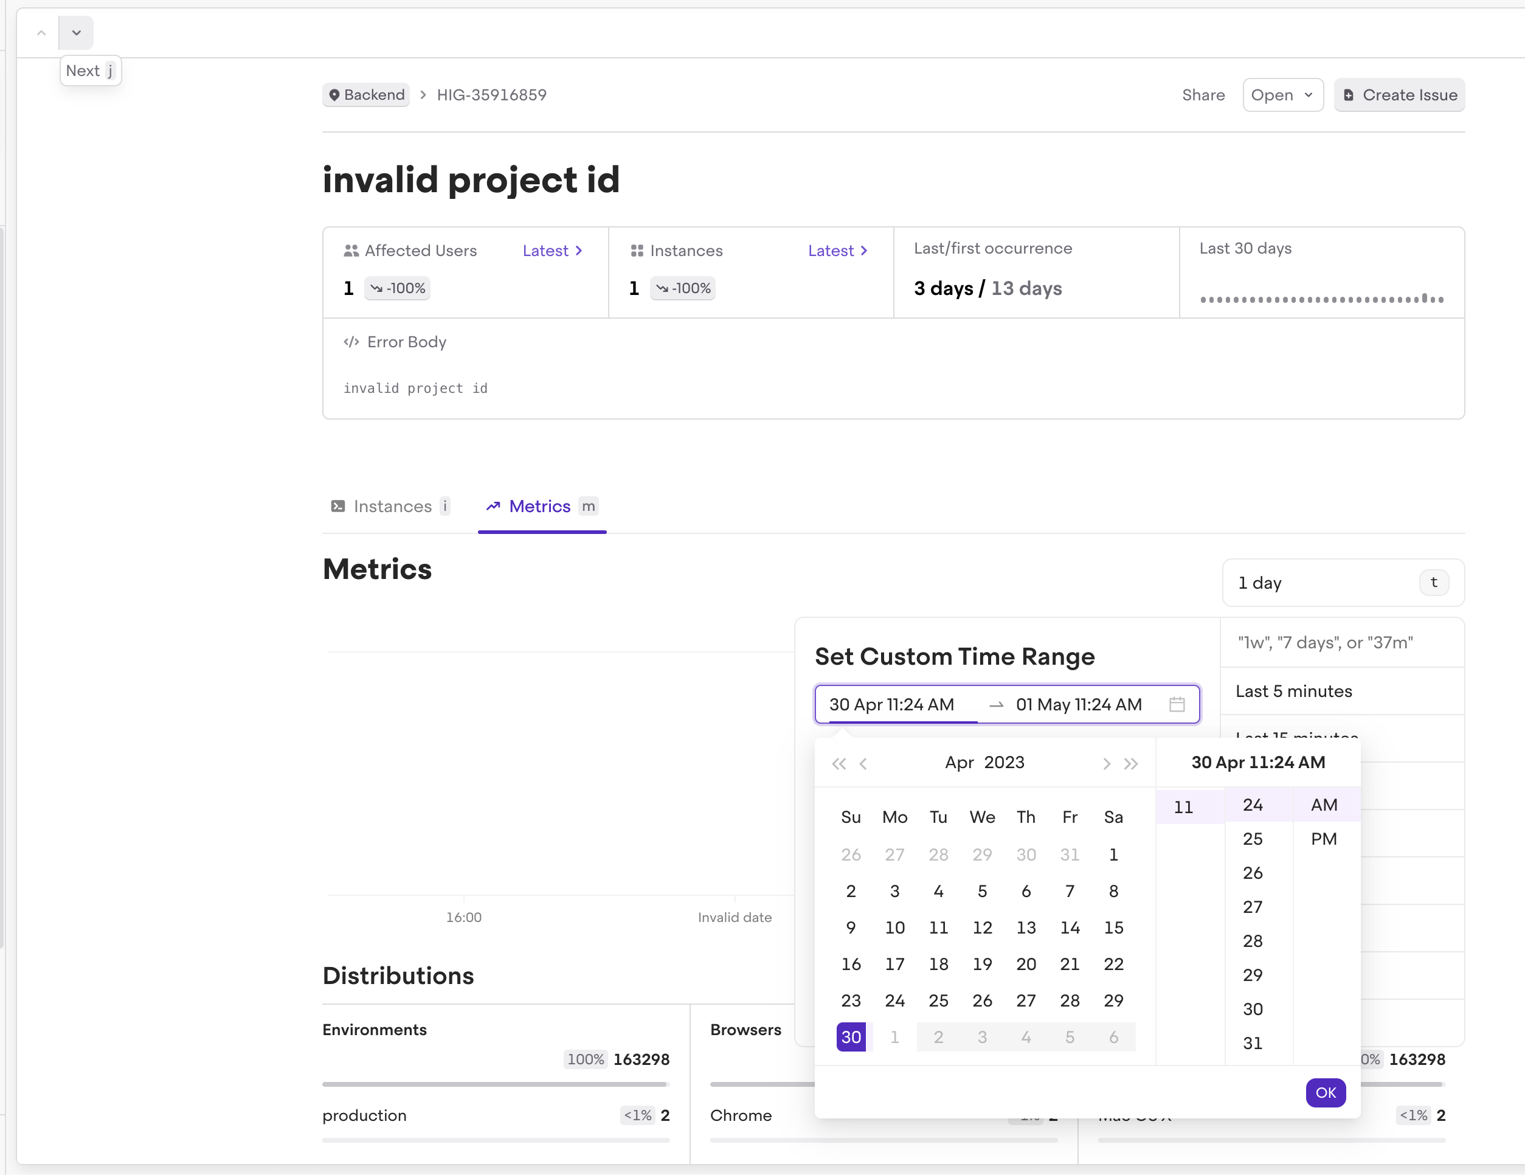Select April 15 in the calendar
The image size is (1525, 1175).
(1114, 927)
